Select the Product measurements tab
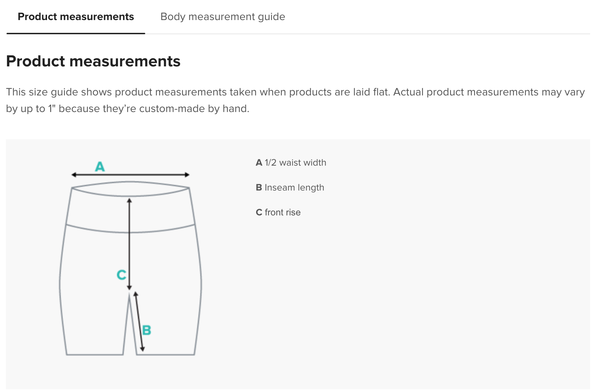The height and width of the screenshot is (390, 596). point(76,17)
